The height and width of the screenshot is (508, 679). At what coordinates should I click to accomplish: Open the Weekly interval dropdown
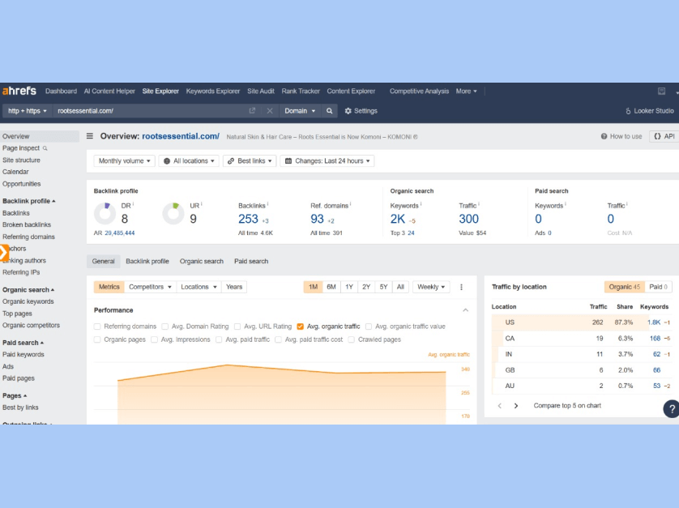tap(431, 287)
